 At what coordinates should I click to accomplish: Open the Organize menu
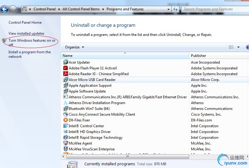[74, 47]
